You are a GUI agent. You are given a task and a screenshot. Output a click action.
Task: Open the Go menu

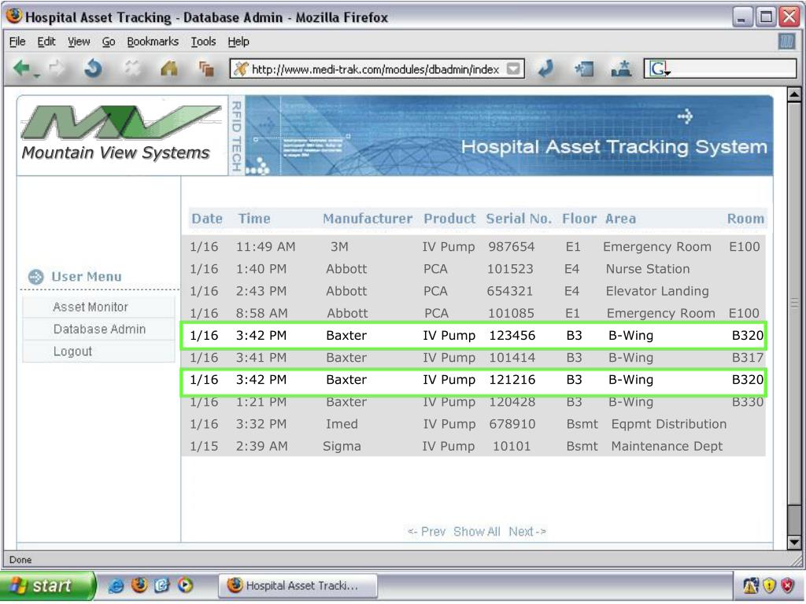pos(108,42)
